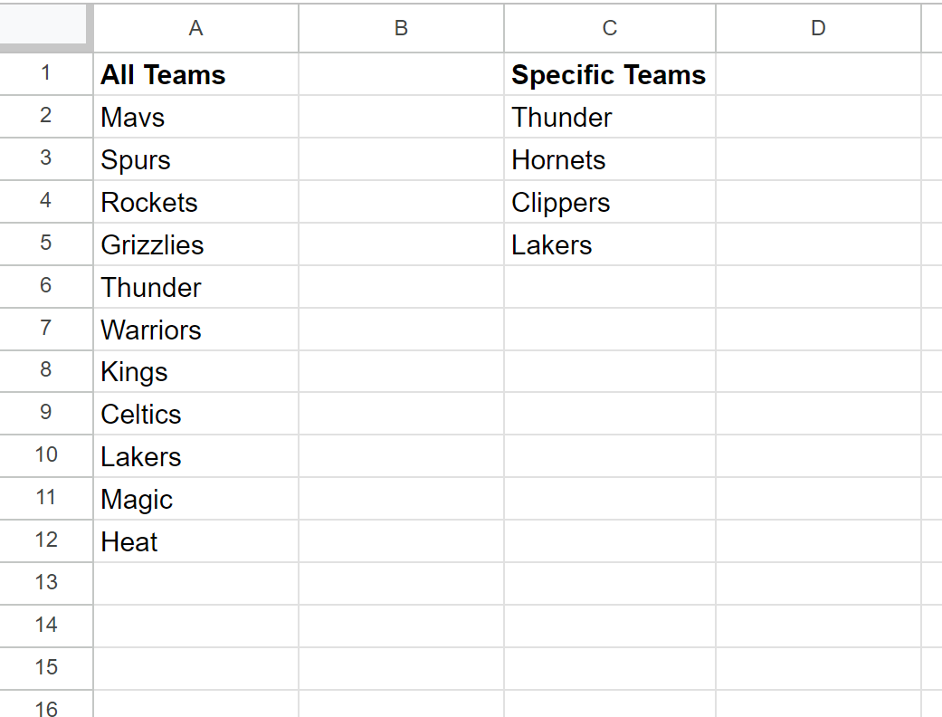
Task: Select row 7 header
Action: (45, 329)
